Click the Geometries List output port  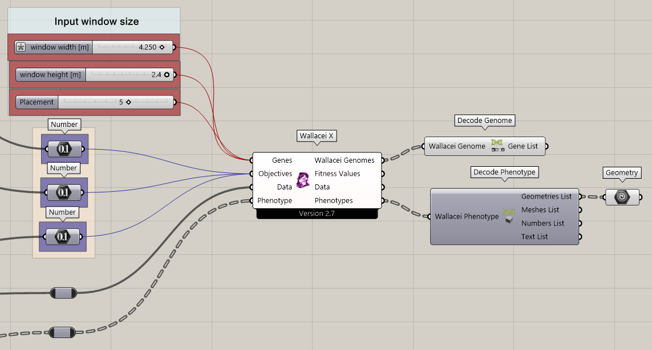[581, 196]
